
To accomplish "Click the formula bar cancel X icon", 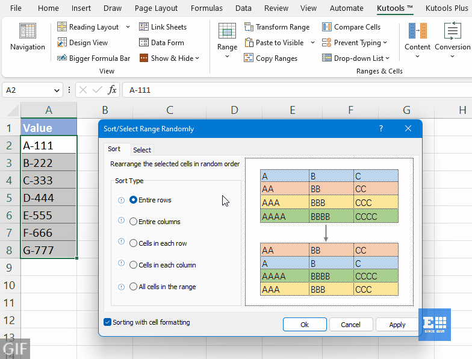I will tap(83, 90).
